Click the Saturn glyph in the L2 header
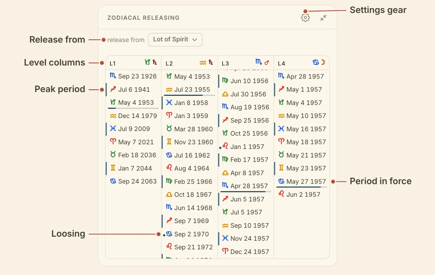Image resolution: width=435 pixels, height=275 pixels. (x=211, y=62)
